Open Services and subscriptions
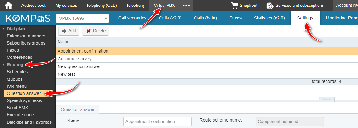 299,6
